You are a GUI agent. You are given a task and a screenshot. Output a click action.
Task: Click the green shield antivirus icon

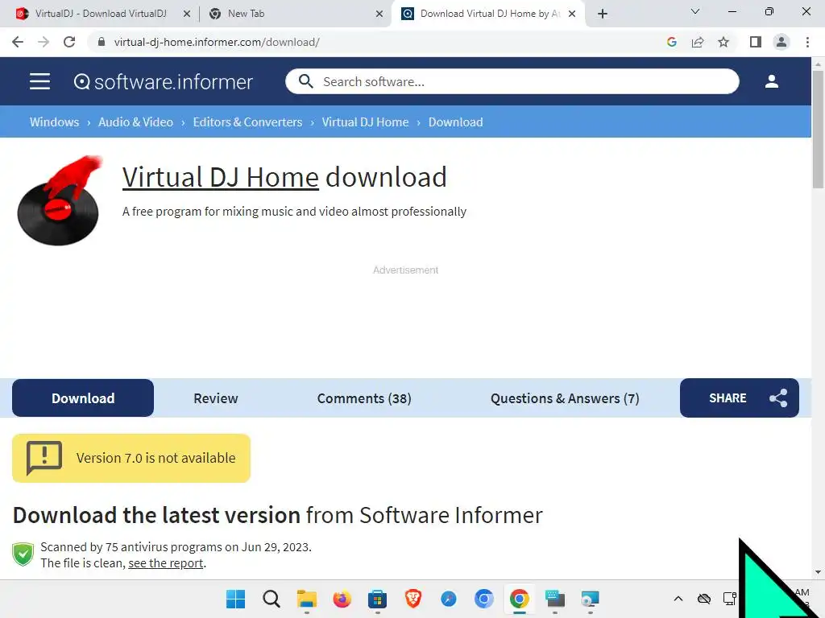pyautogui.click(x=23, y=554)
